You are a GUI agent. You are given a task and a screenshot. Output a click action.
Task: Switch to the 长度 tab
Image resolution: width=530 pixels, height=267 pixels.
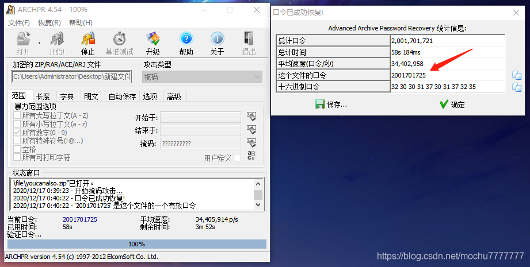tap(43, 96)
